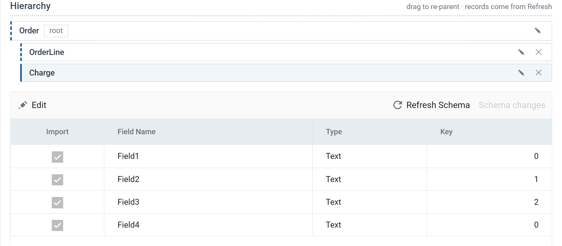Viewport: 562px width, 246px height.
Task: Click Refresh Schema
Action: click(431, 105)
